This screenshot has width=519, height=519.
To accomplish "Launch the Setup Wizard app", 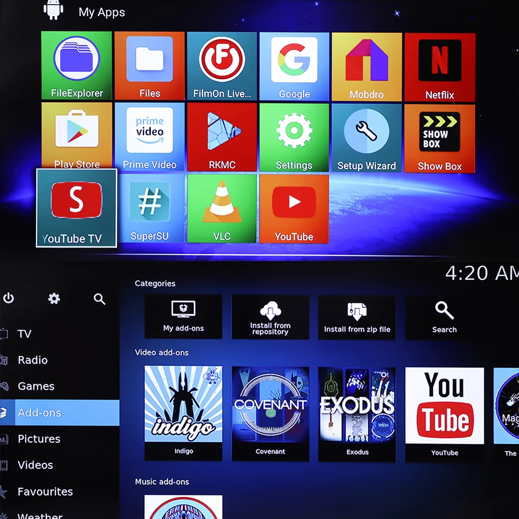I will click(367, 138).
